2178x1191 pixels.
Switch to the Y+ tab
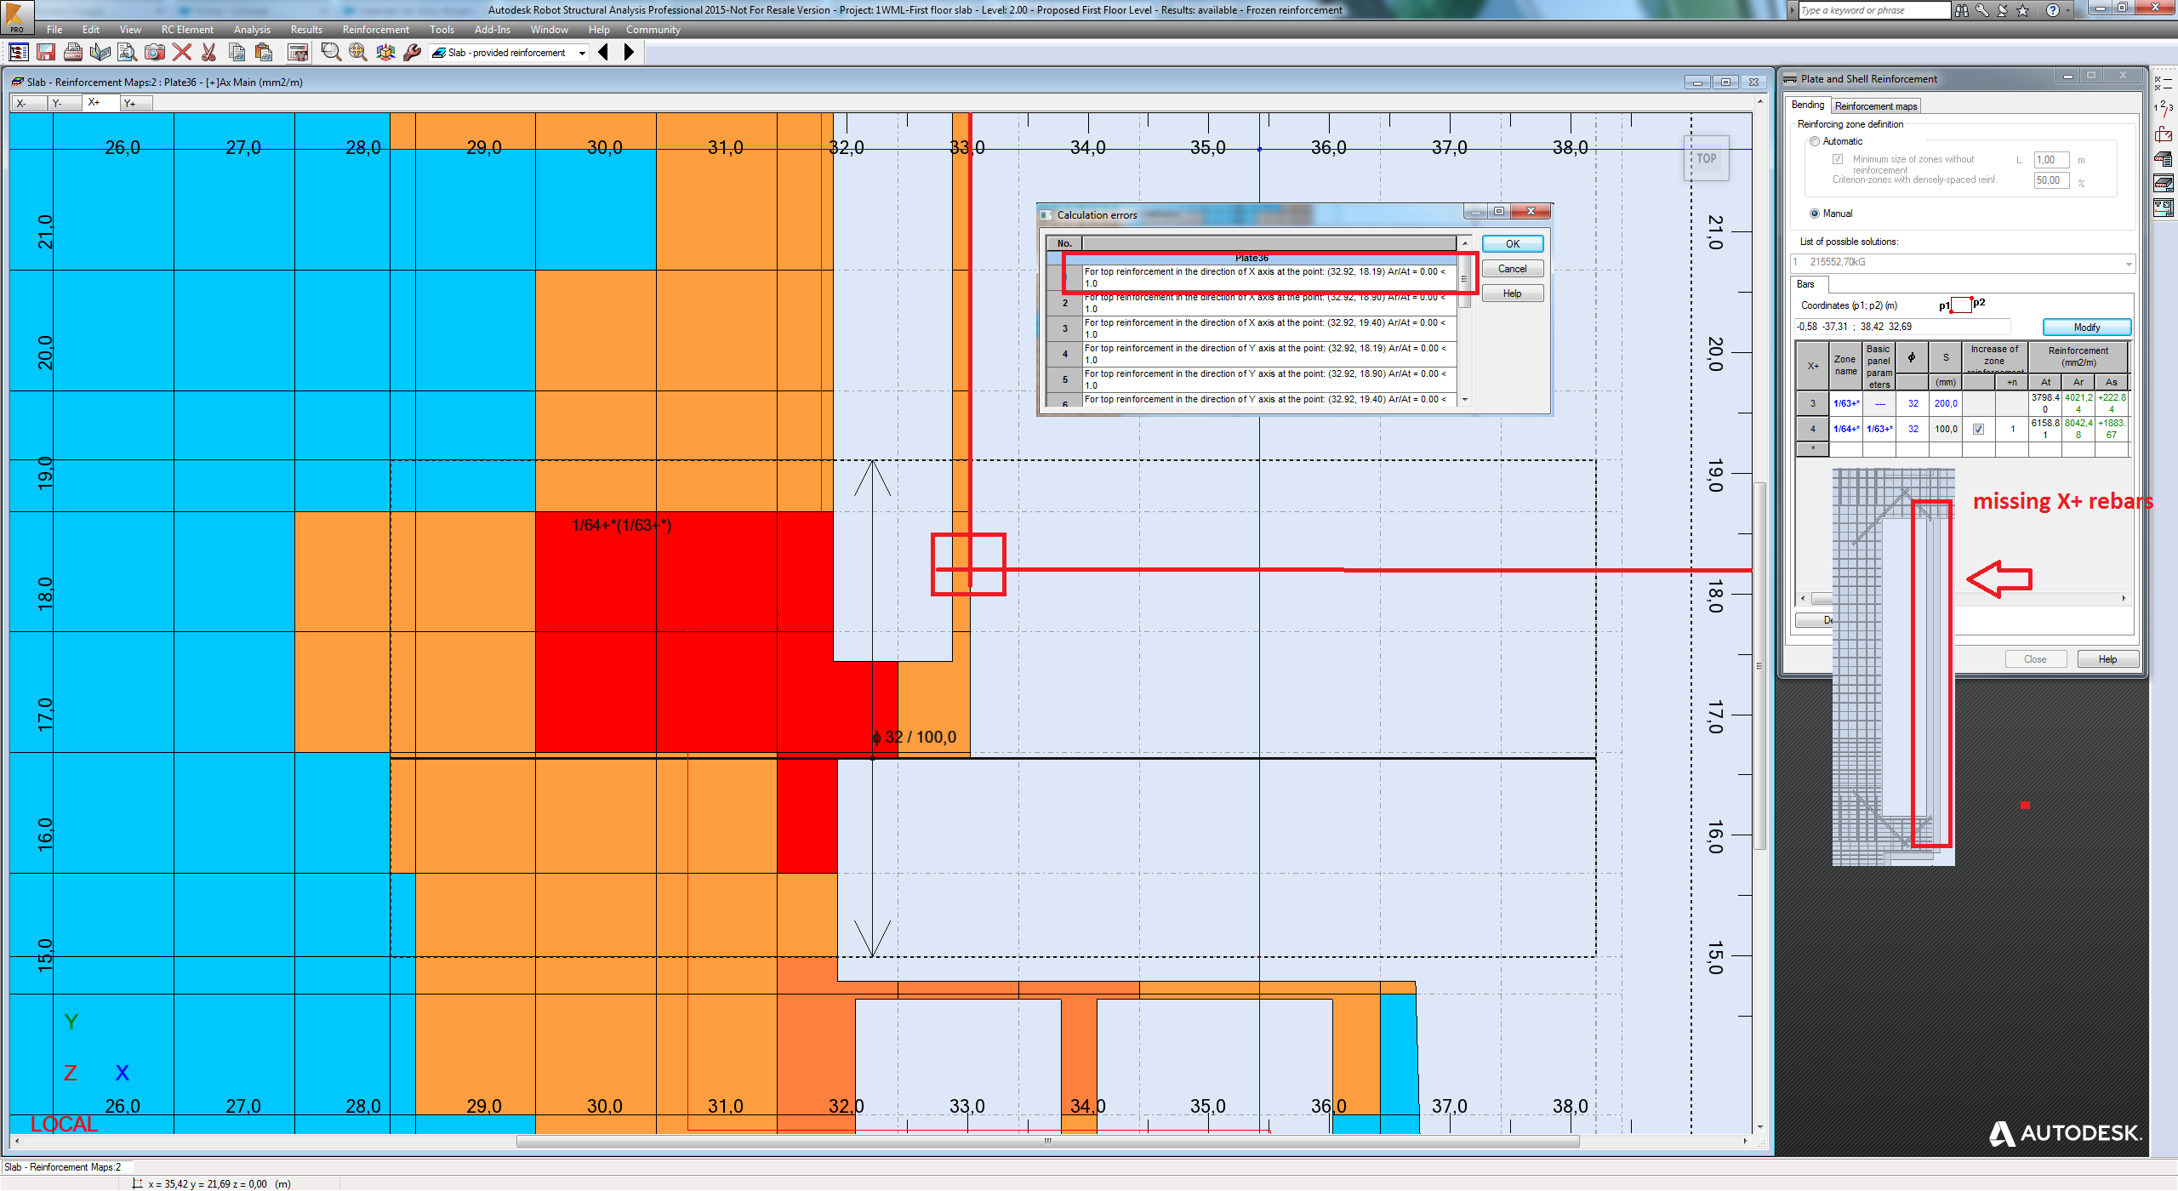[x=133, y=103]
